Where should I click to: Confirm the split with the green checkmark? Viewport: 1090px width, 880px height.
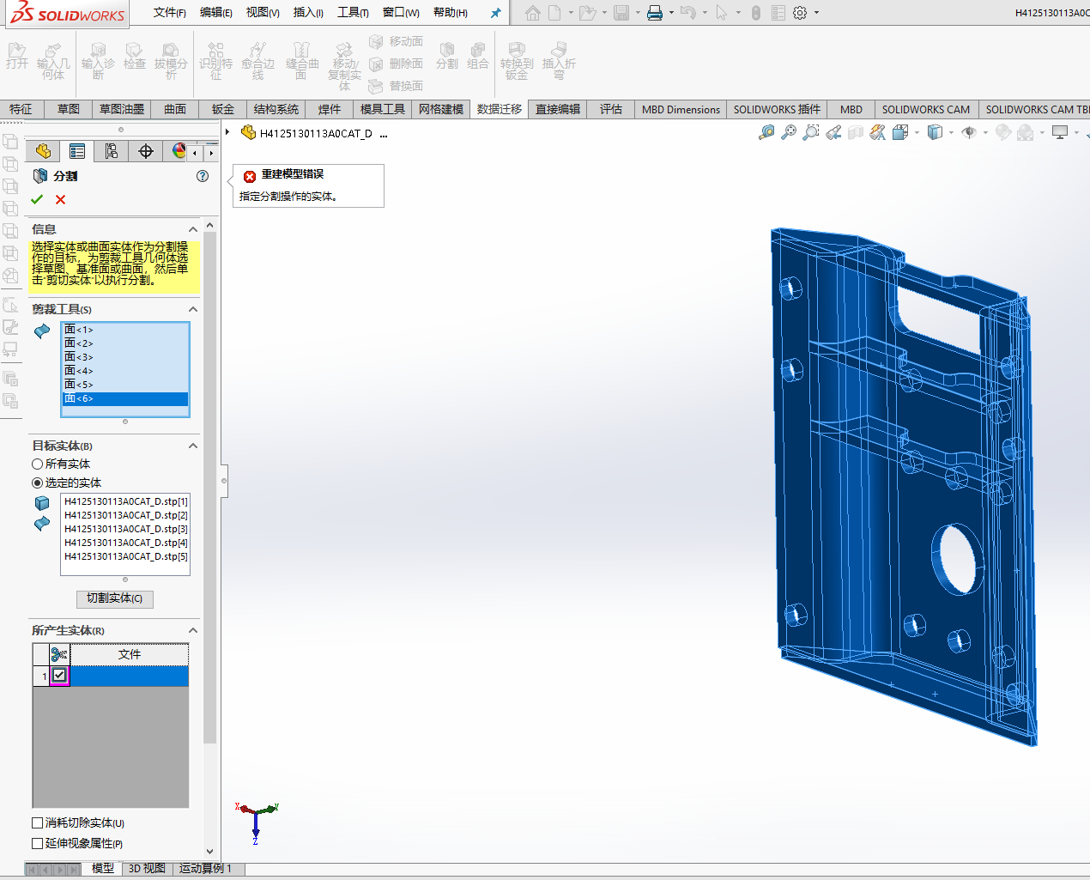pyautogui.click(x=37, y=199)
